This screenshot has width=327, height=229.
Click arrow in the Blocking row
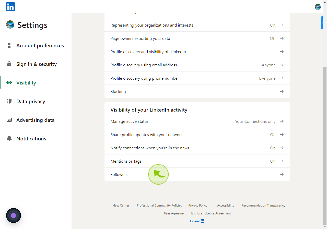click(x=282, y=91)
